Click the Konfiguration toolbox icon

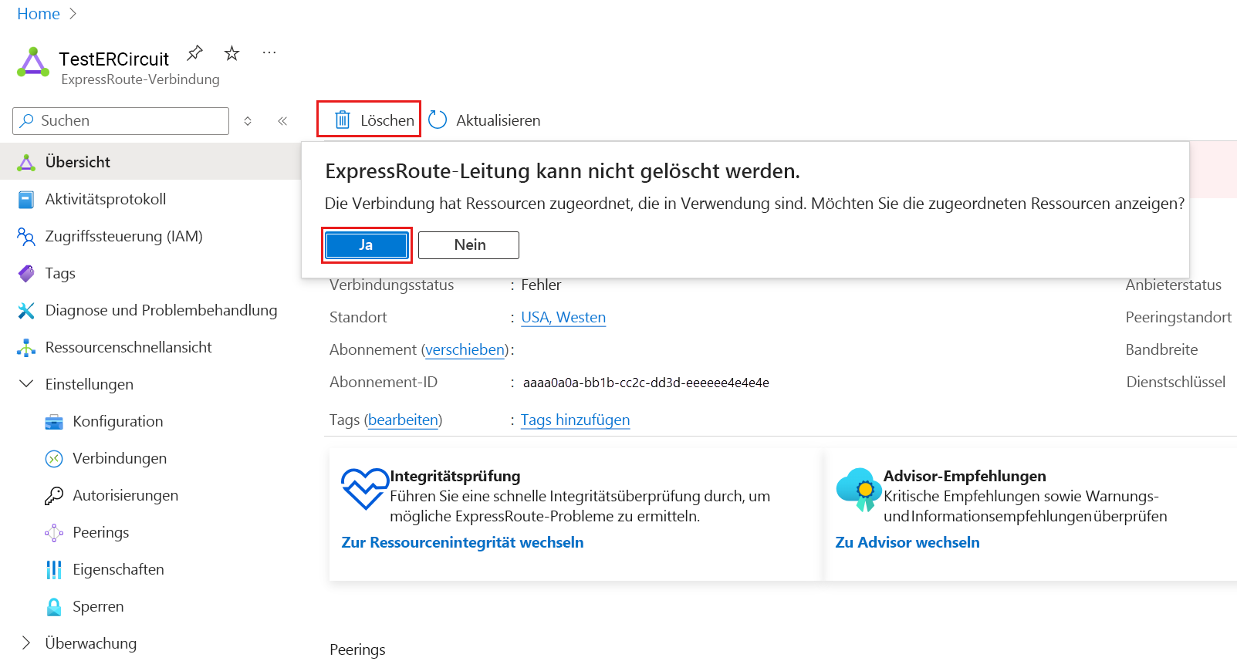54,422
